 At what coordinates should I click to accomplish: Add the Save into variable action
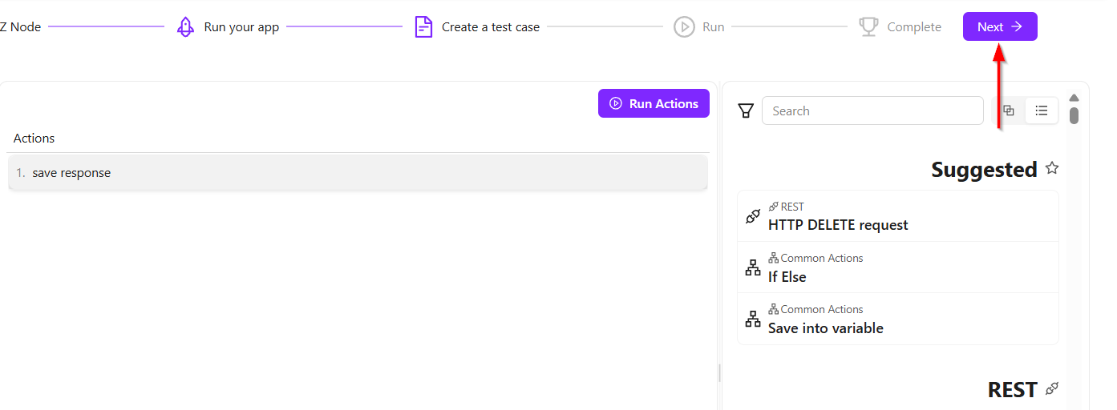point(825,328)
